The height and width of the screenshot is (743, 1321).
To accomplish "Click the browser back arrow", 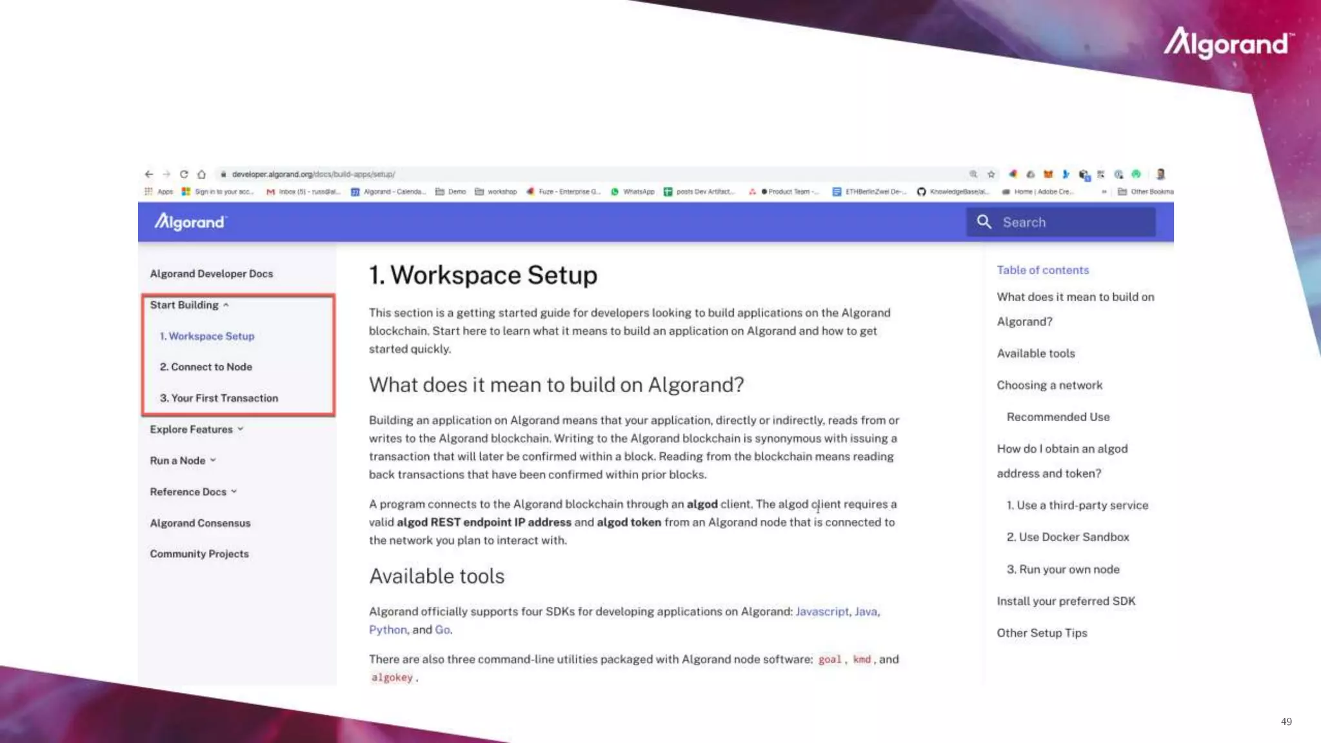I will click(149, 174).
